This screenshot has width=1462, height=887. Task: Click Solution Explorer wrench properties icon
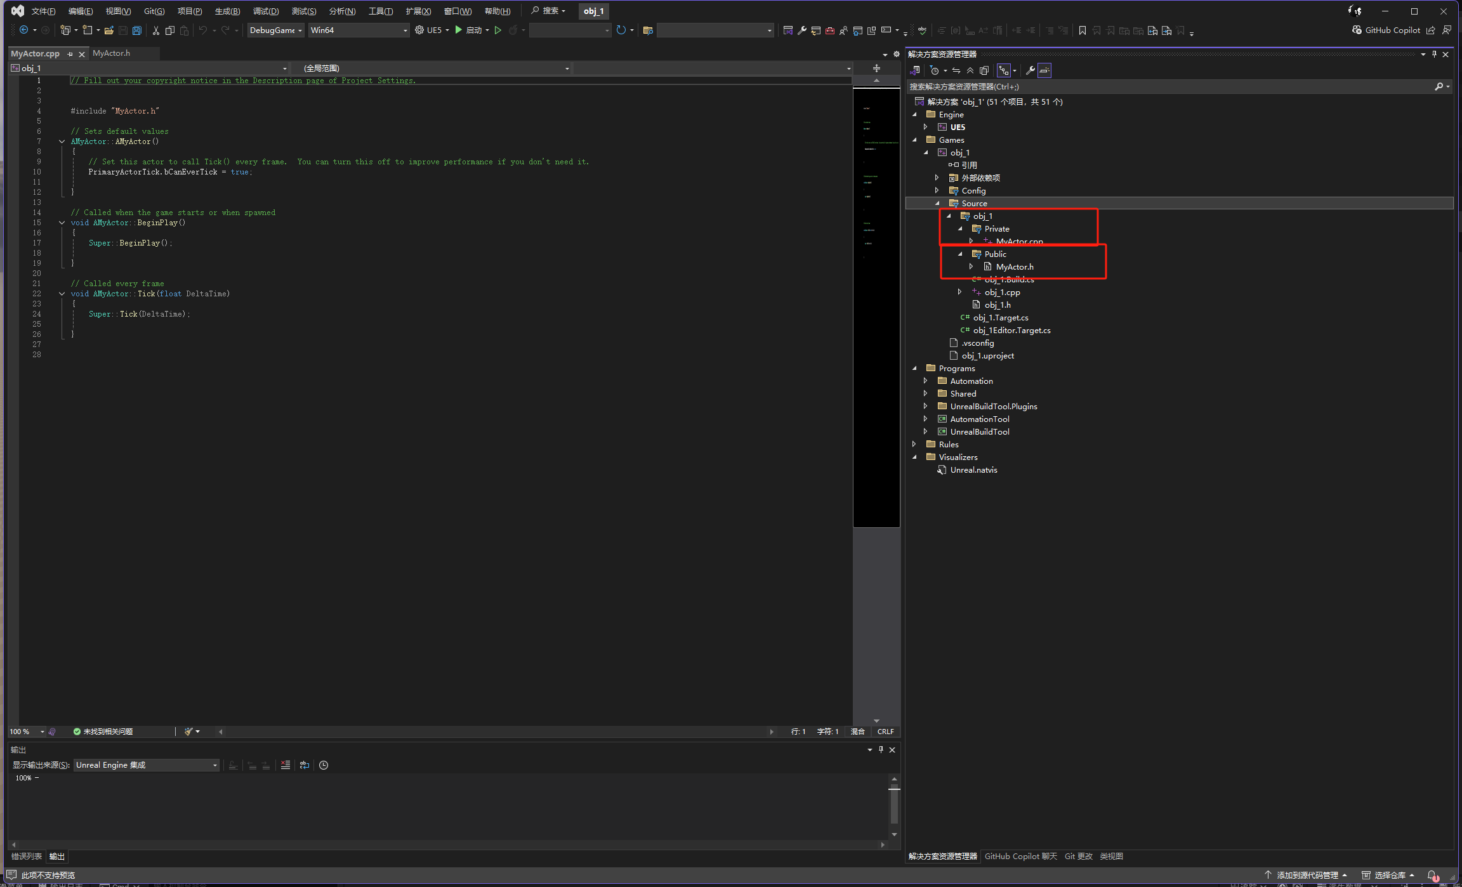click(x=1031, y=70)
